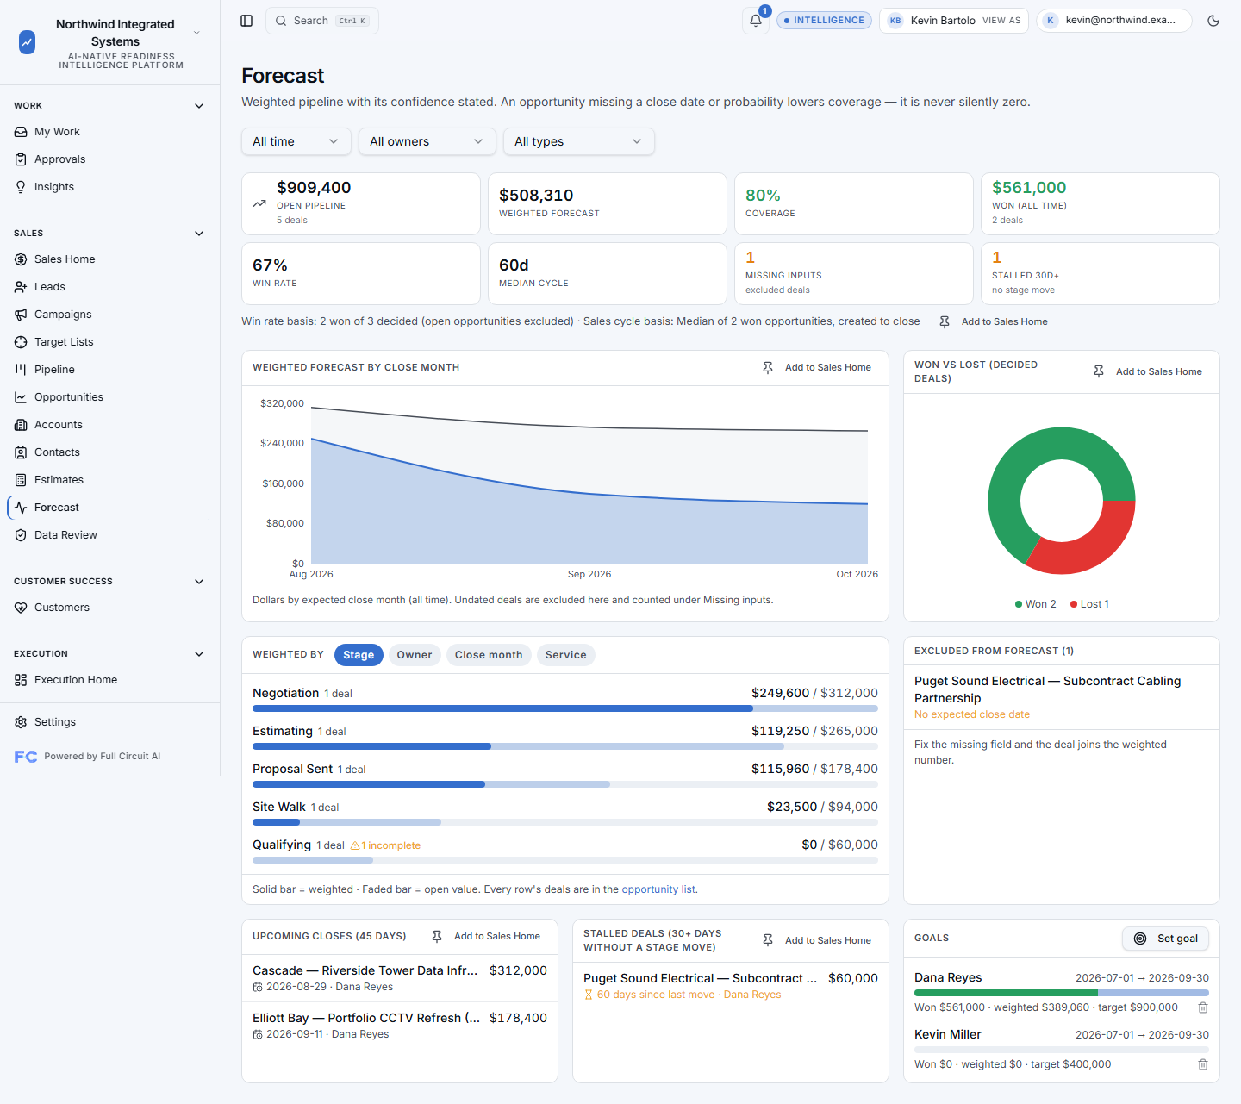Viewport: 1241px width, 1104px height.
Task: Open Accounts in sidebar
Action: pyautogui.click(x=110, y=425)
